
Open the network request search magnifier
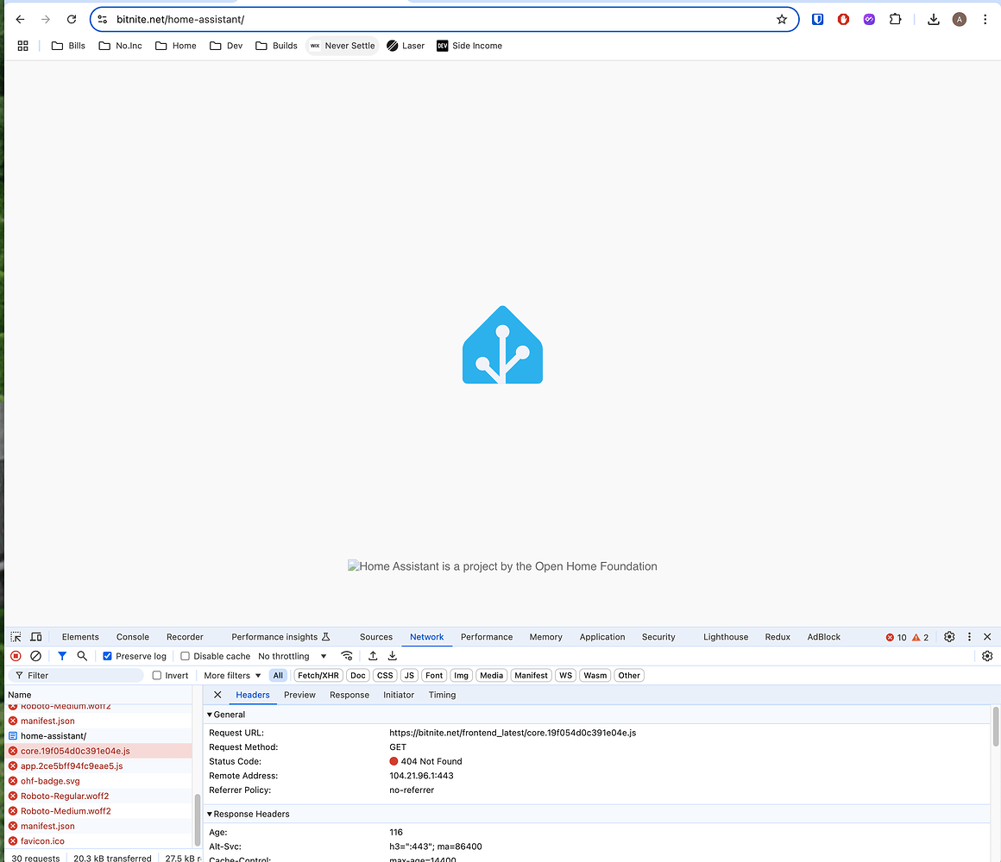[x=83, y=656]
